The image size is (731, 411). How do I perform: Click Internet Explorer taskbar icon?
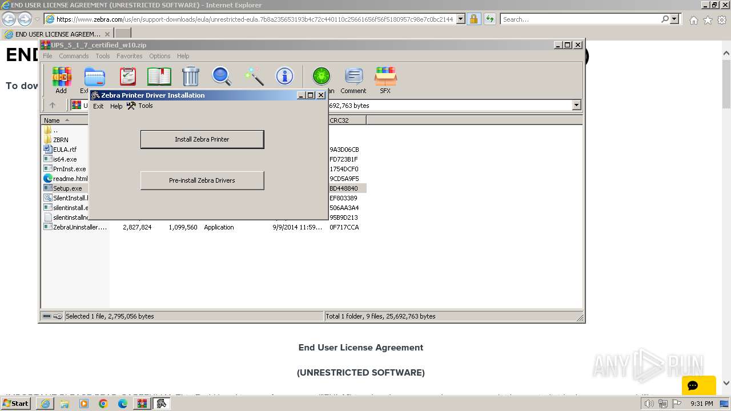pos(45,404)
